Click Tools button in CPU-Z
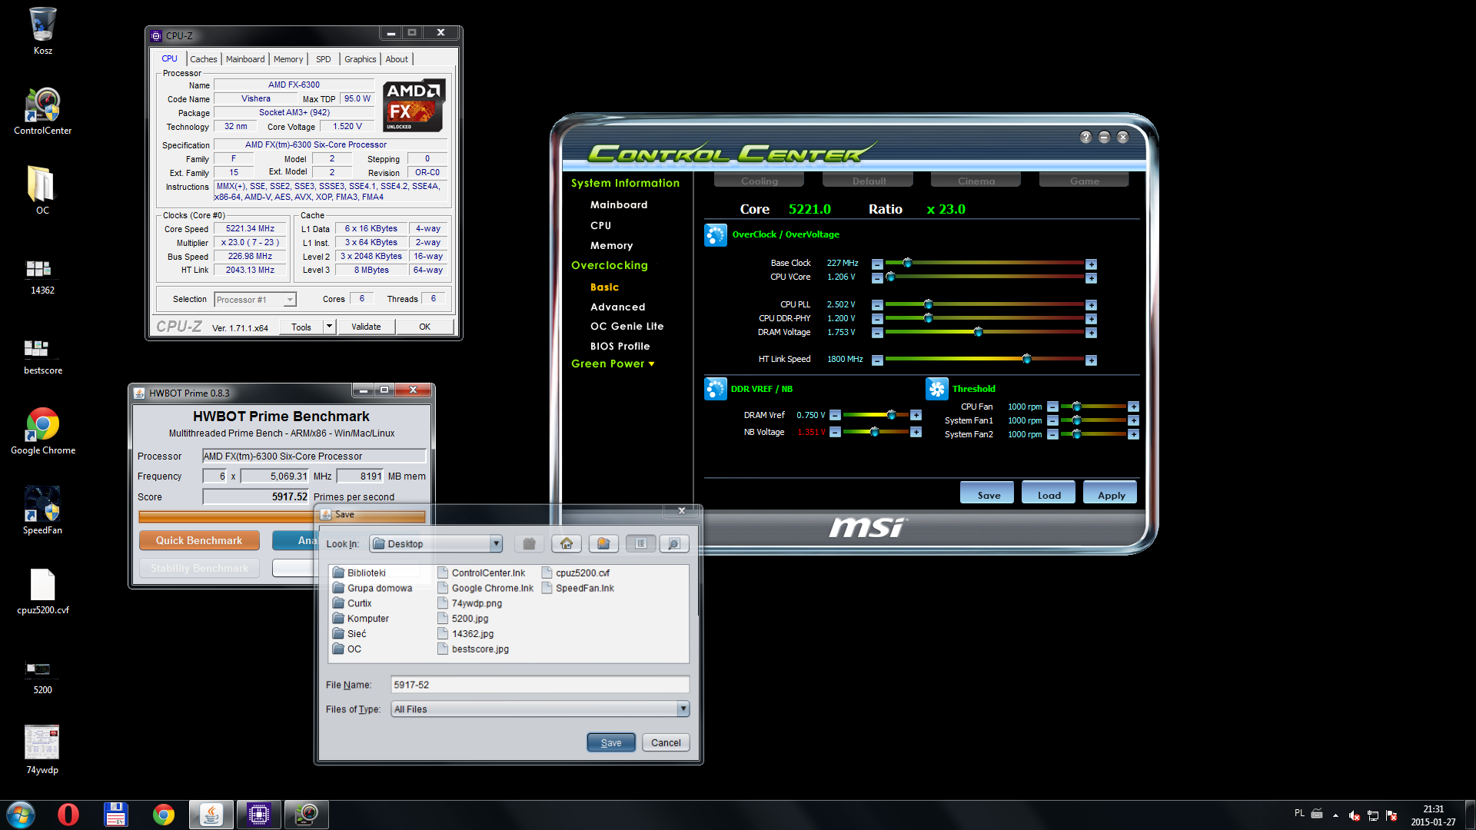The image size is (1476, 830). (x=301, y=327)
